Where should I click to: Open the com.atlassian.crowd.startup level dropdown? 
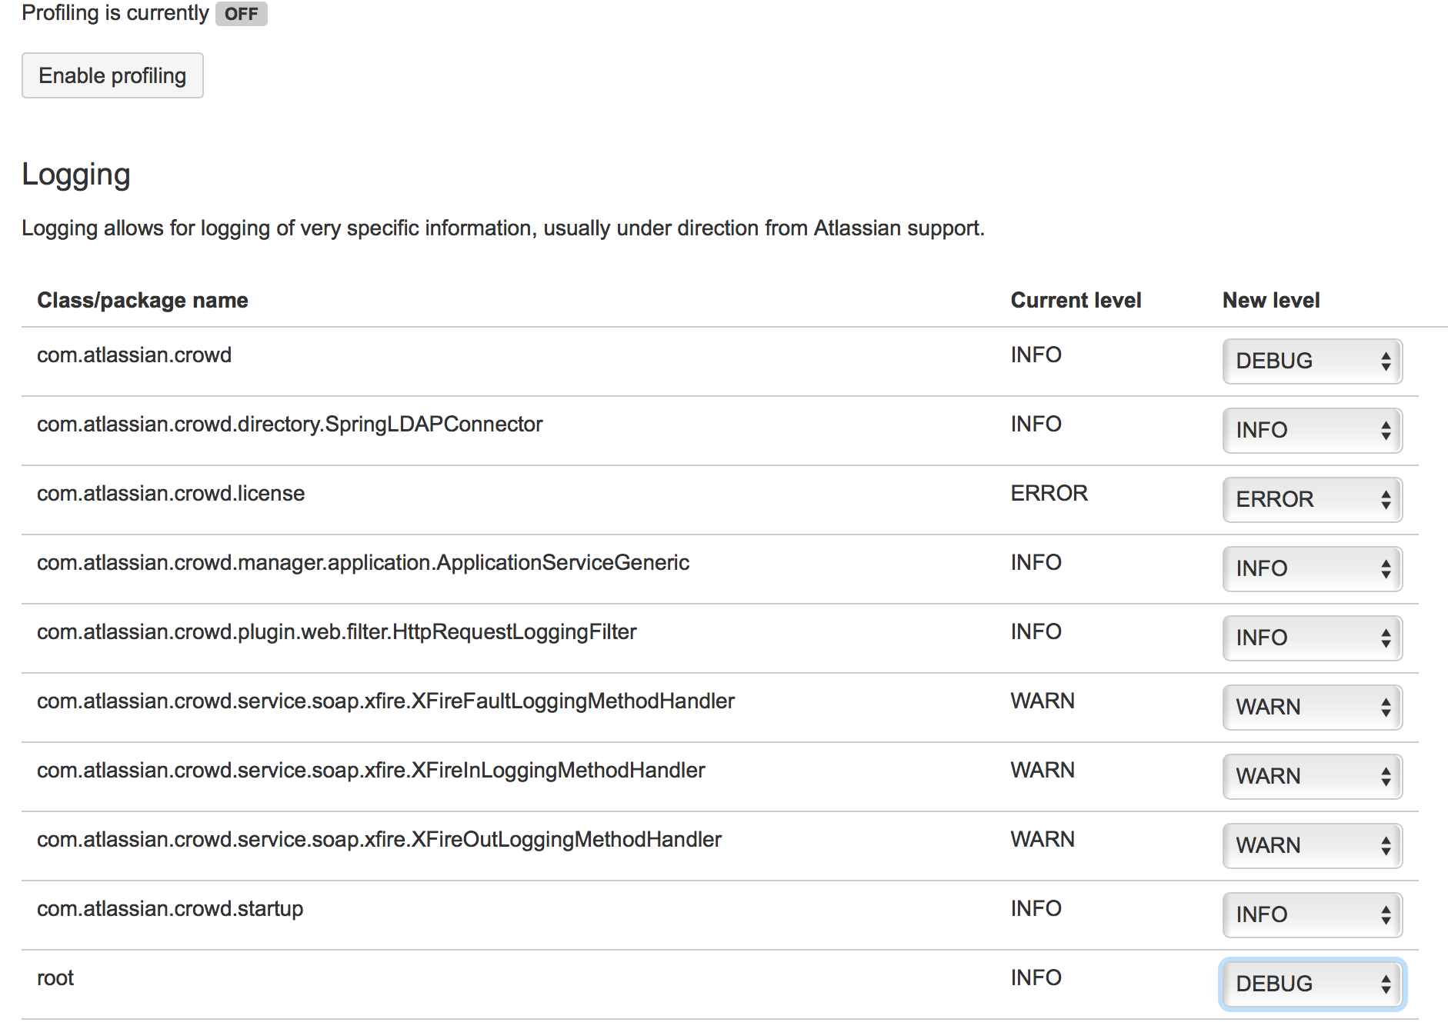[x=1312, y=914]
